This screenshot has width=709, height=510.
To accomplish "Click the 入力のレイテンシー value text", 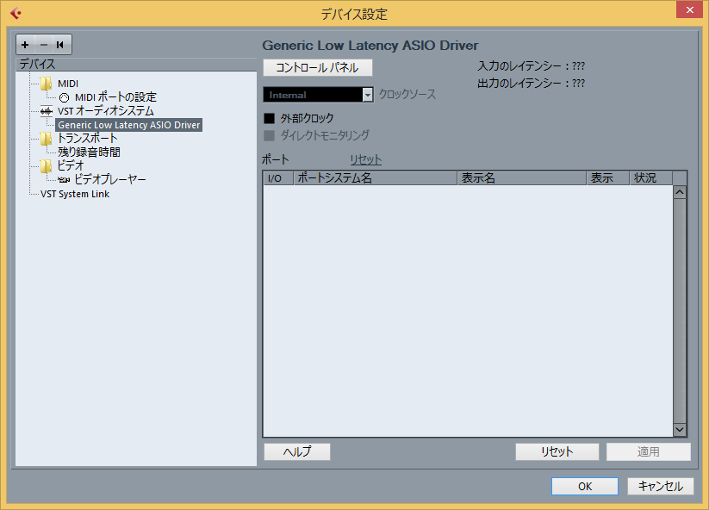I will 578,66.
